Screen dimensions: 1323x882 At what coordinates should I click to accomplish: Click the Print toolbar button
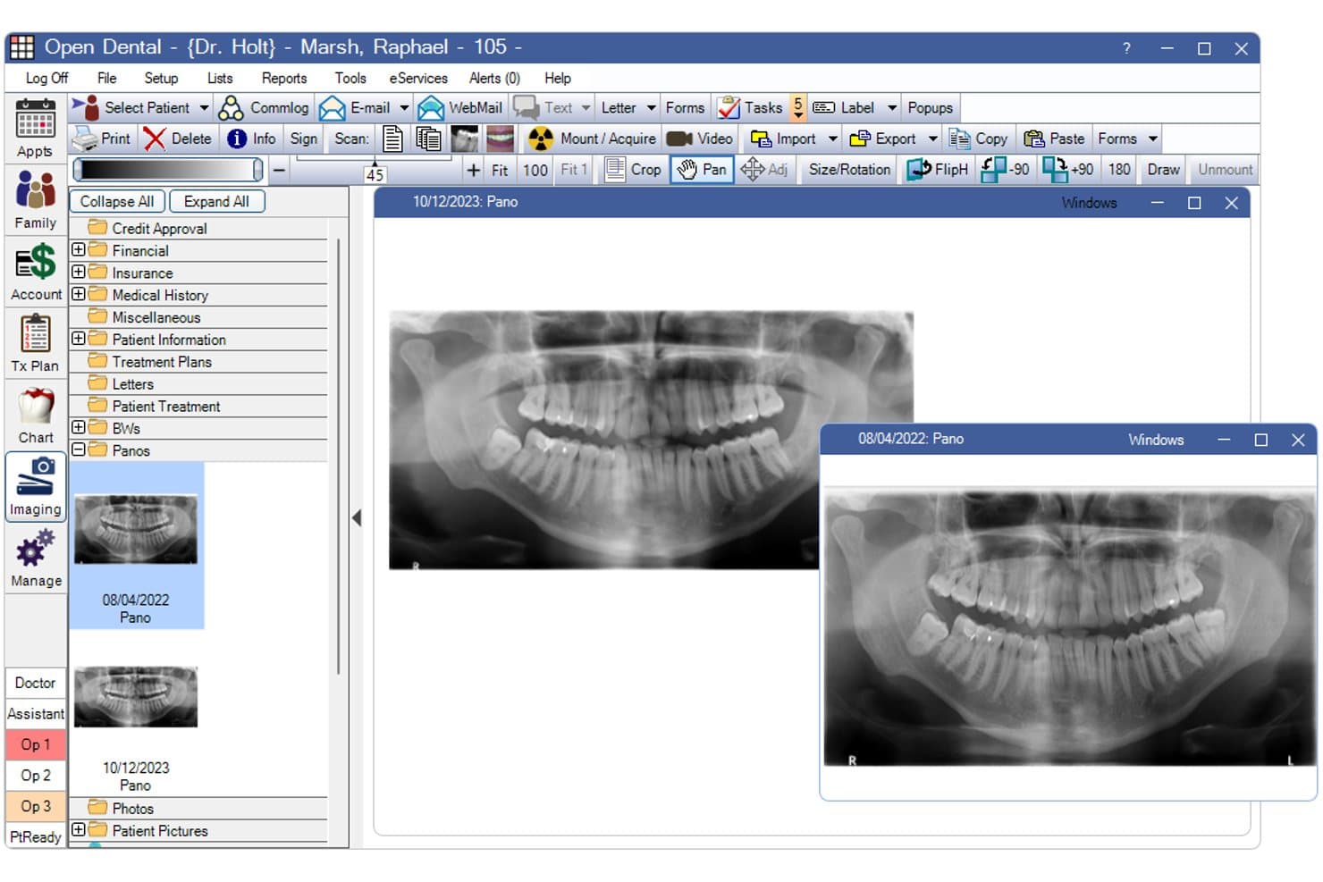(102, 139)
